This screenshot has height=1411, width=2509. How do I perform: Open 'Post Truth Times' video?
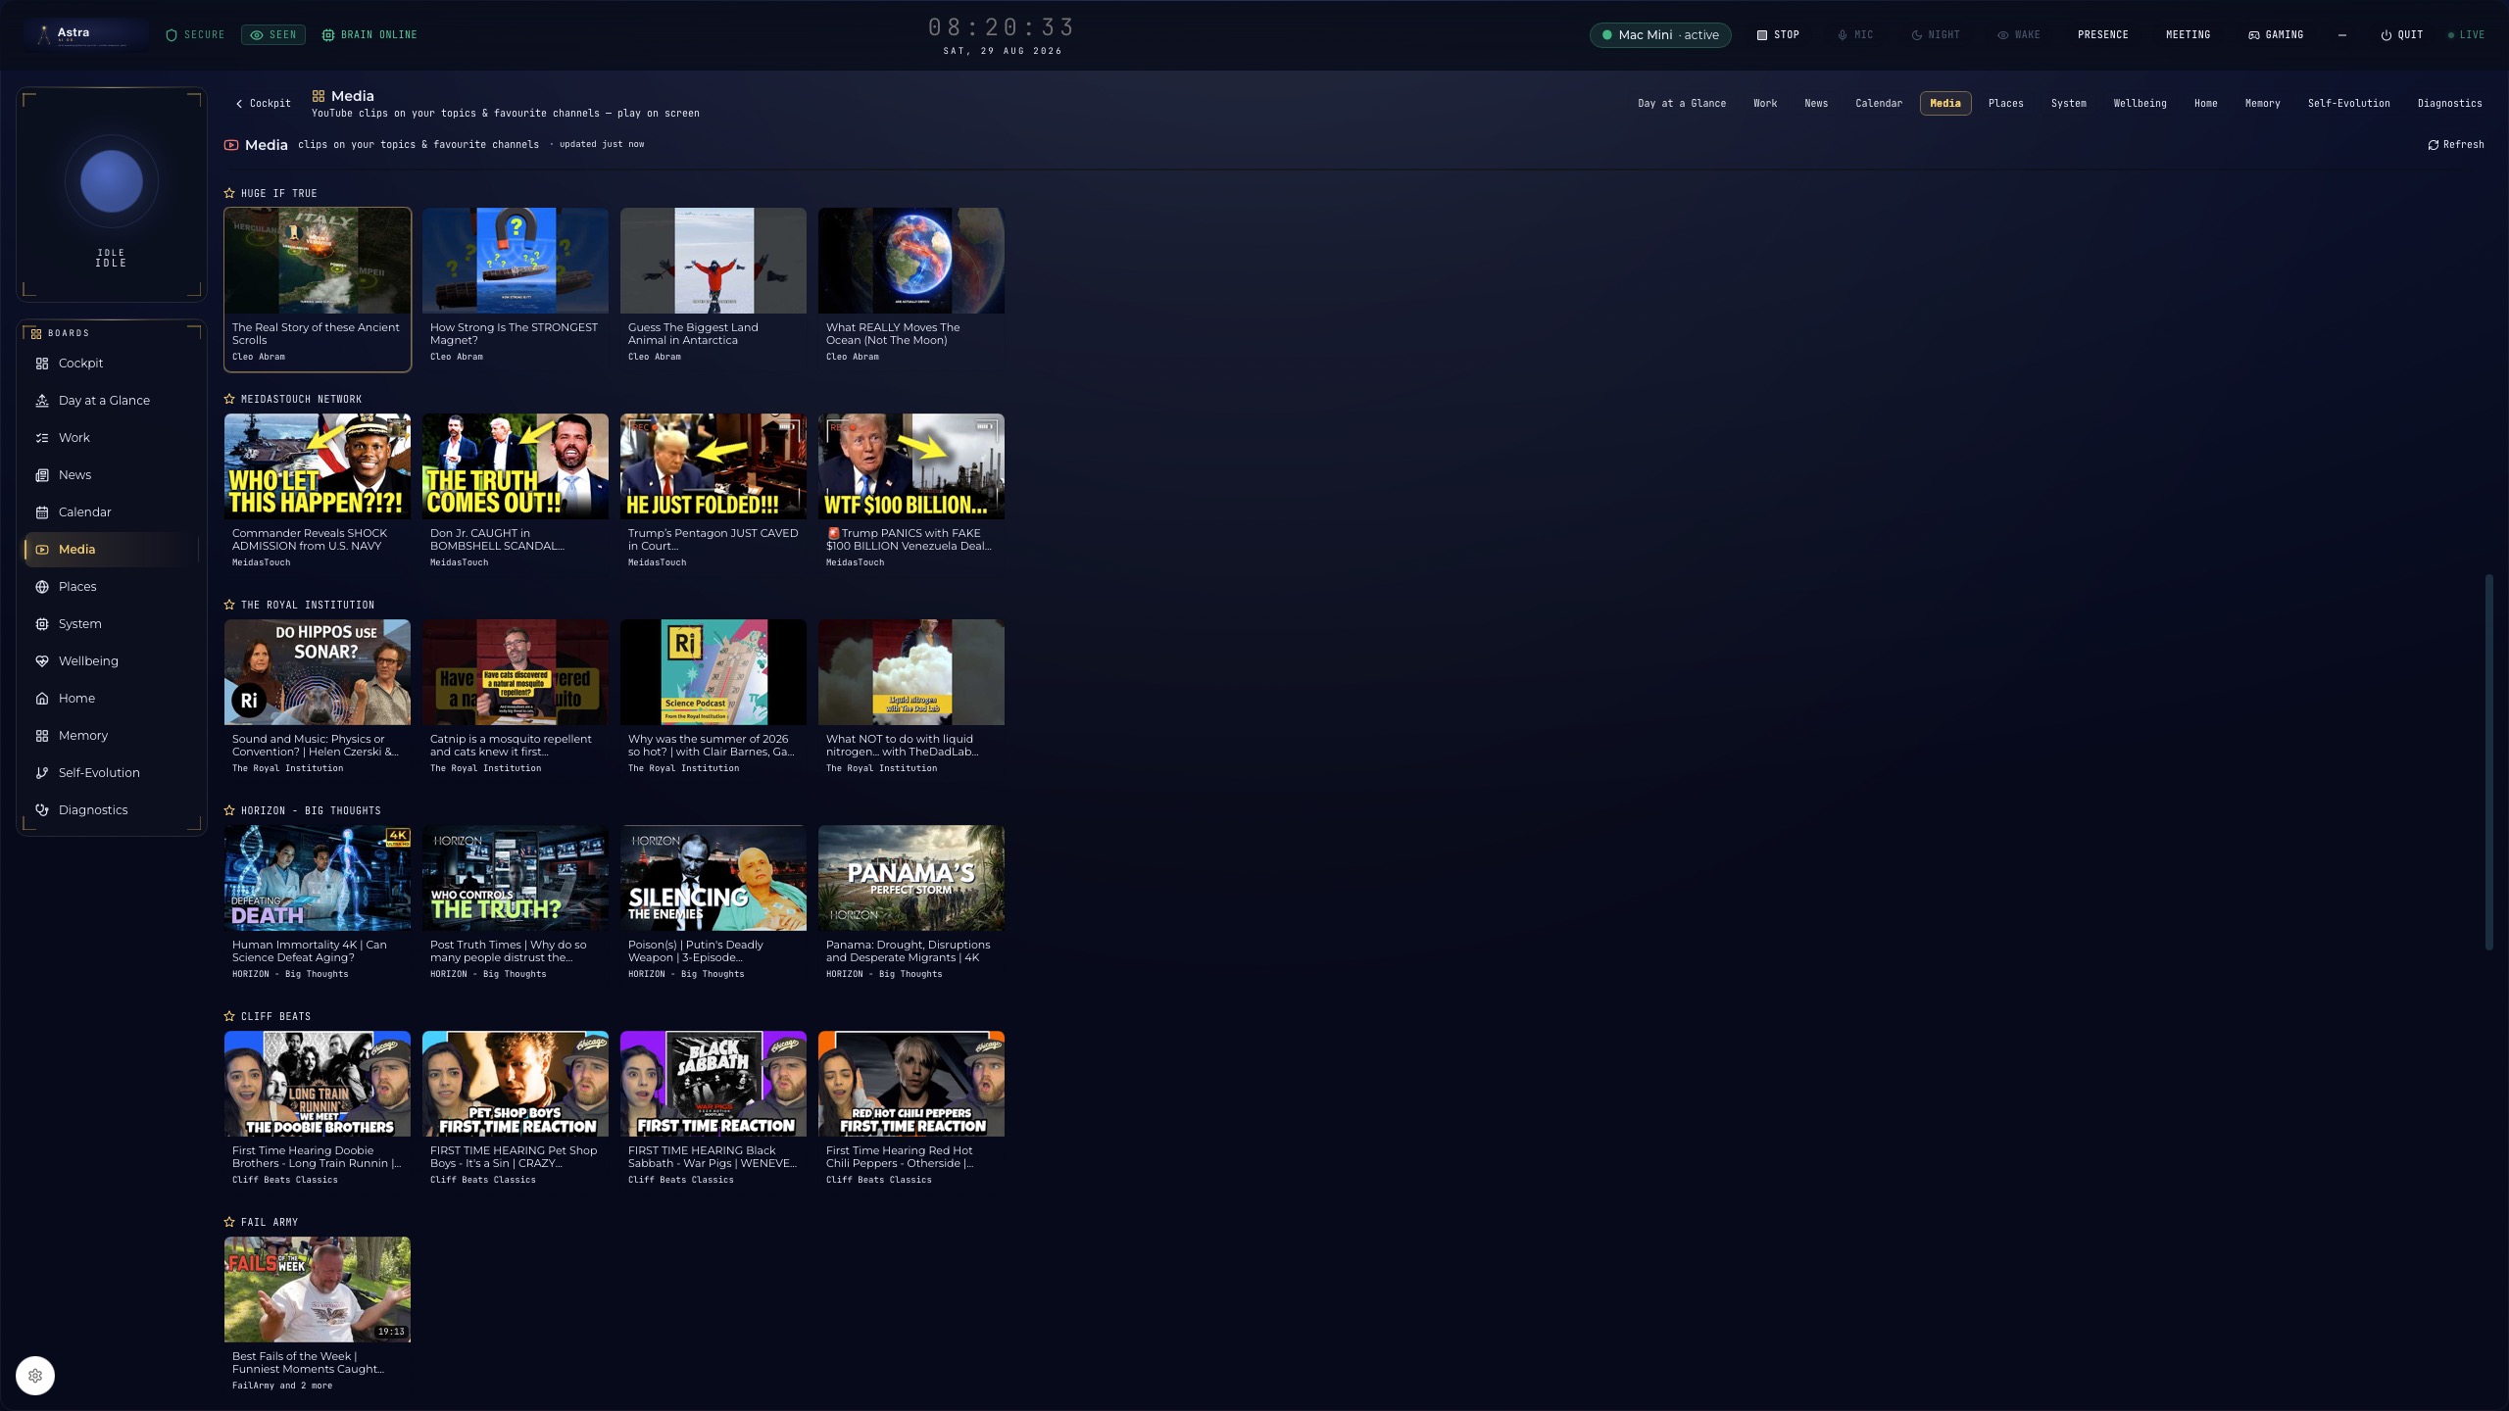click(516, 906)
